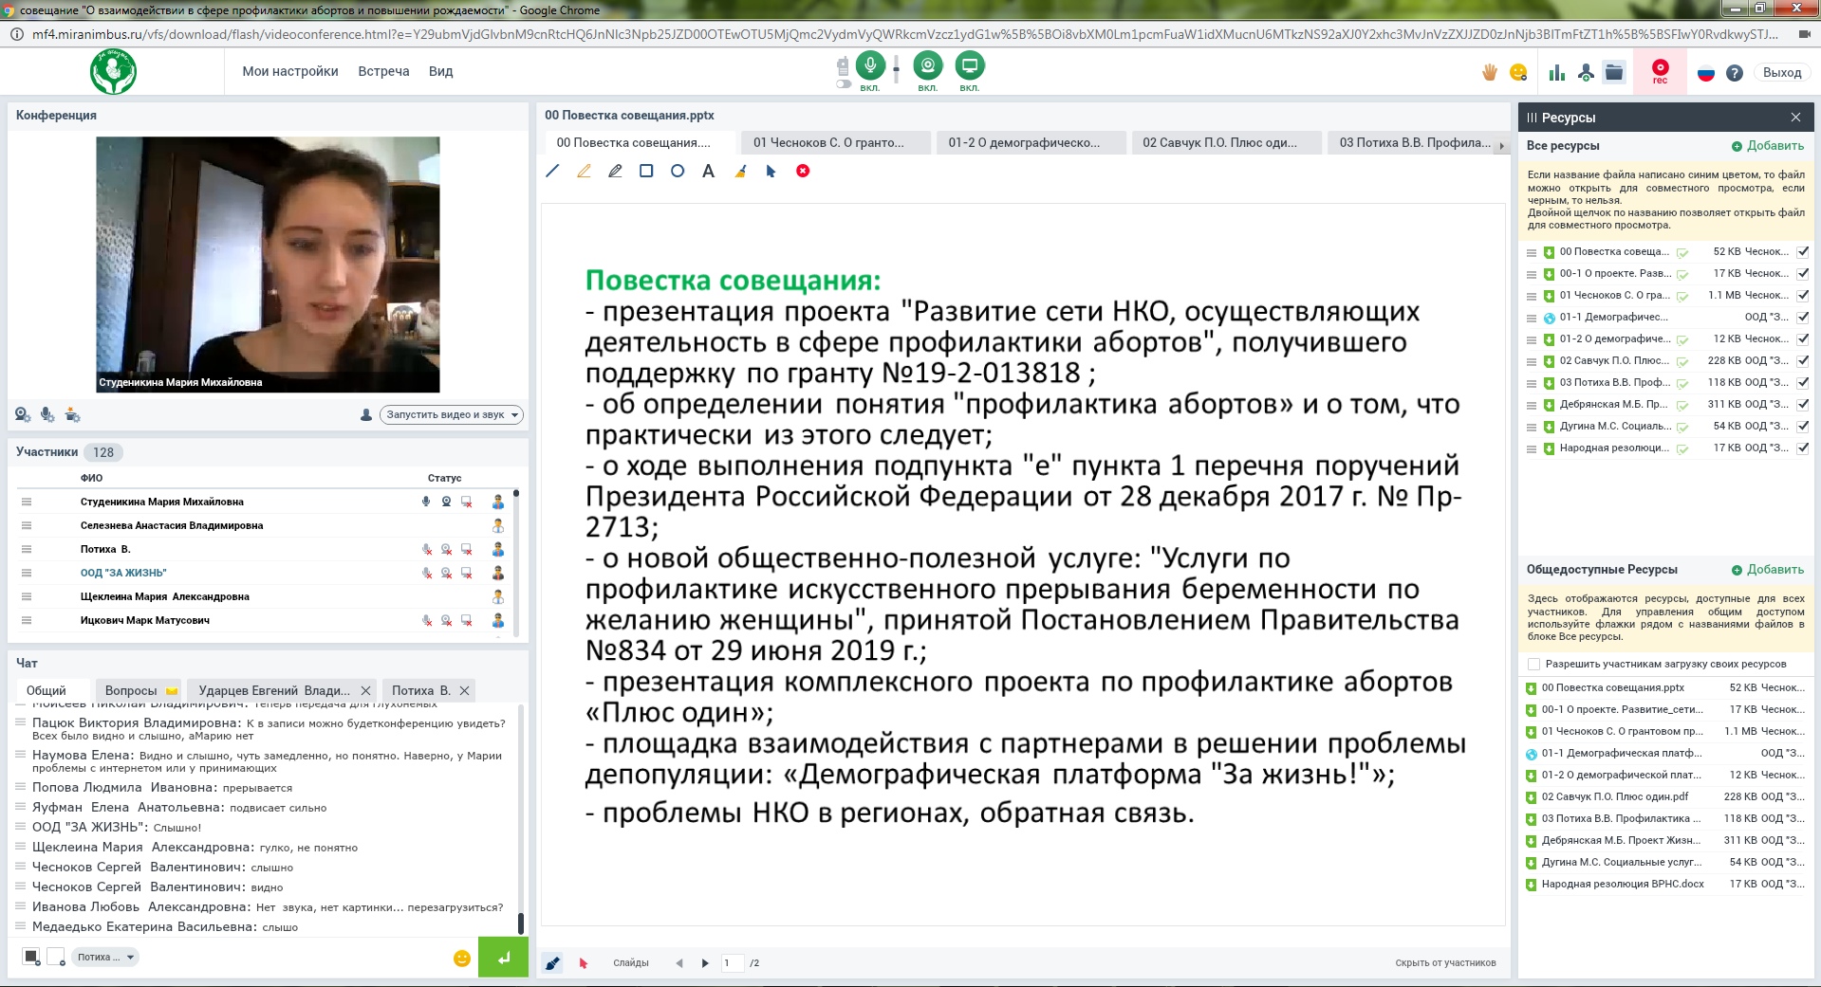Open the Russian flag language selector
The height and width of the screenshot is (987, 1821).
(1706, 73)
